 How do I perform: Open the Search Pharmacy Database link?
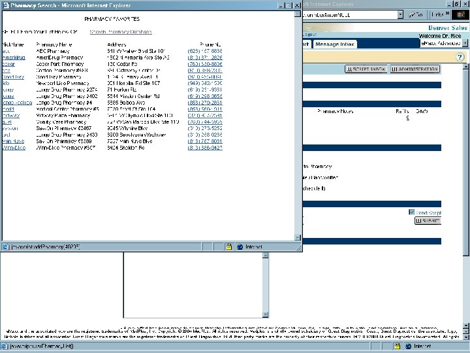tap(121, 32)
